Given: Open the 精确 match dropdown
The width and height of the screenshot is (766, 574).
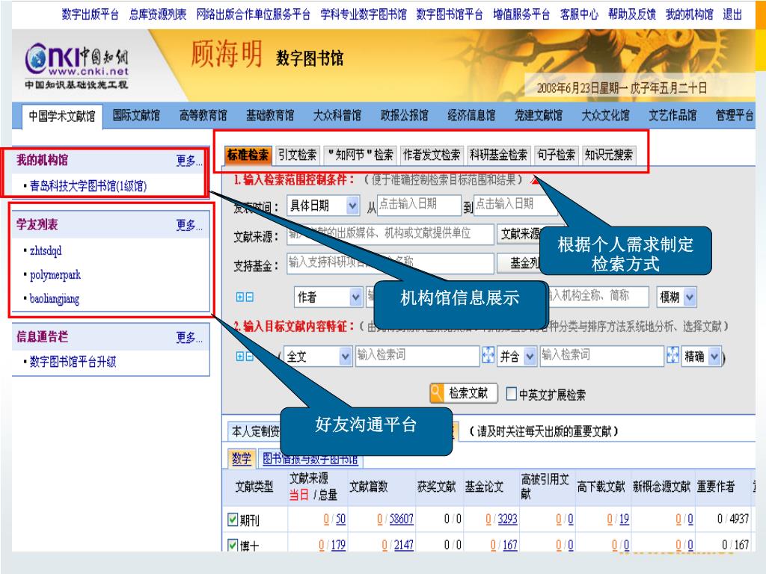Looking at the screenshot, I should click(714, 357).
